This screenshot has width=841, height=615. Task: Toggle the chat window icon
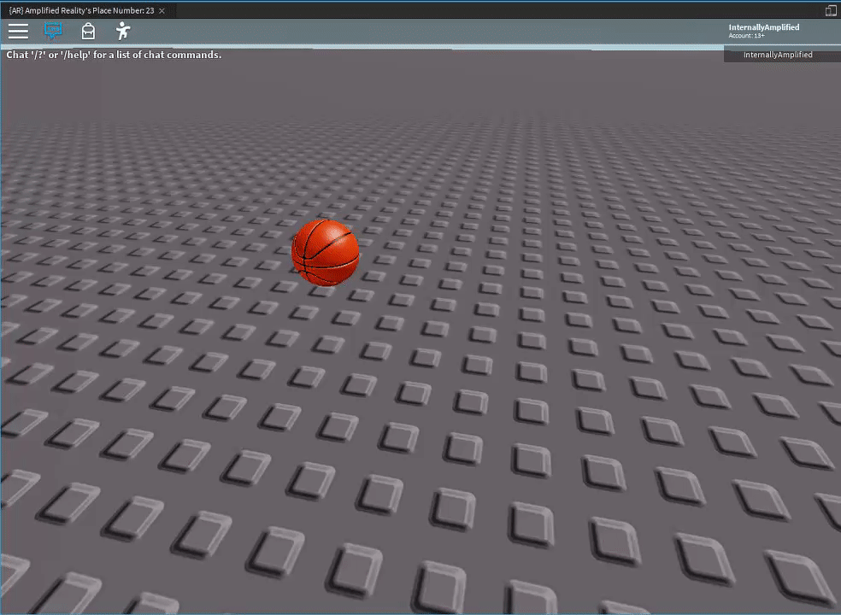tap(53, 31)
